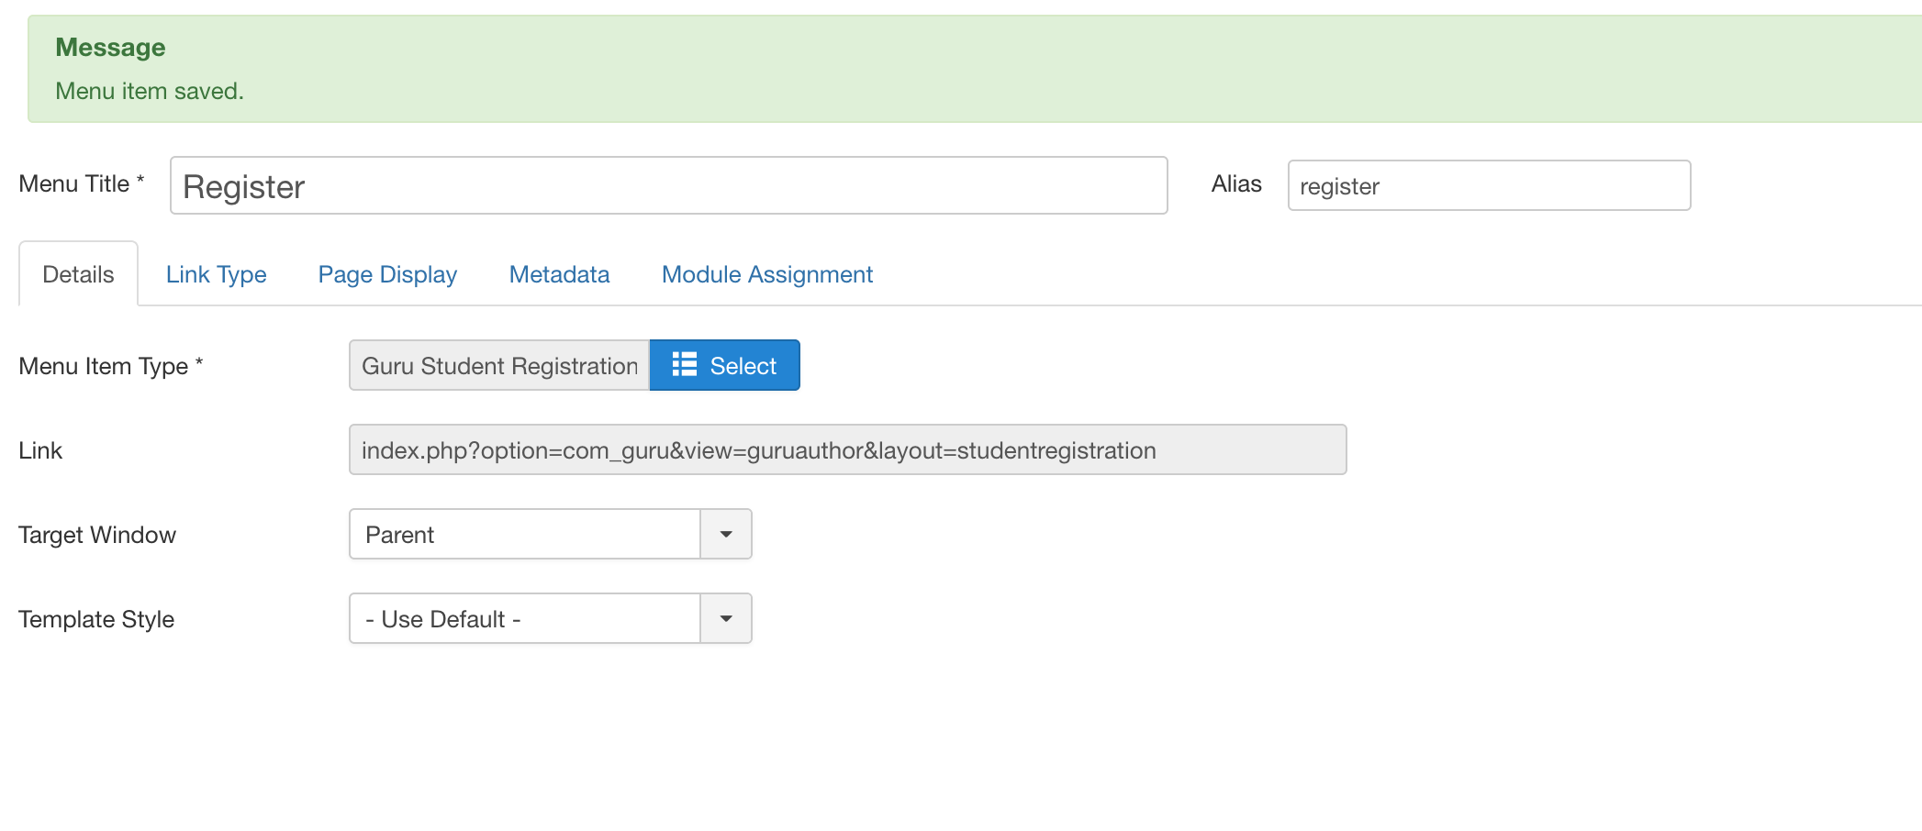Click the Message heading in green alert

[x=110, y=48]
